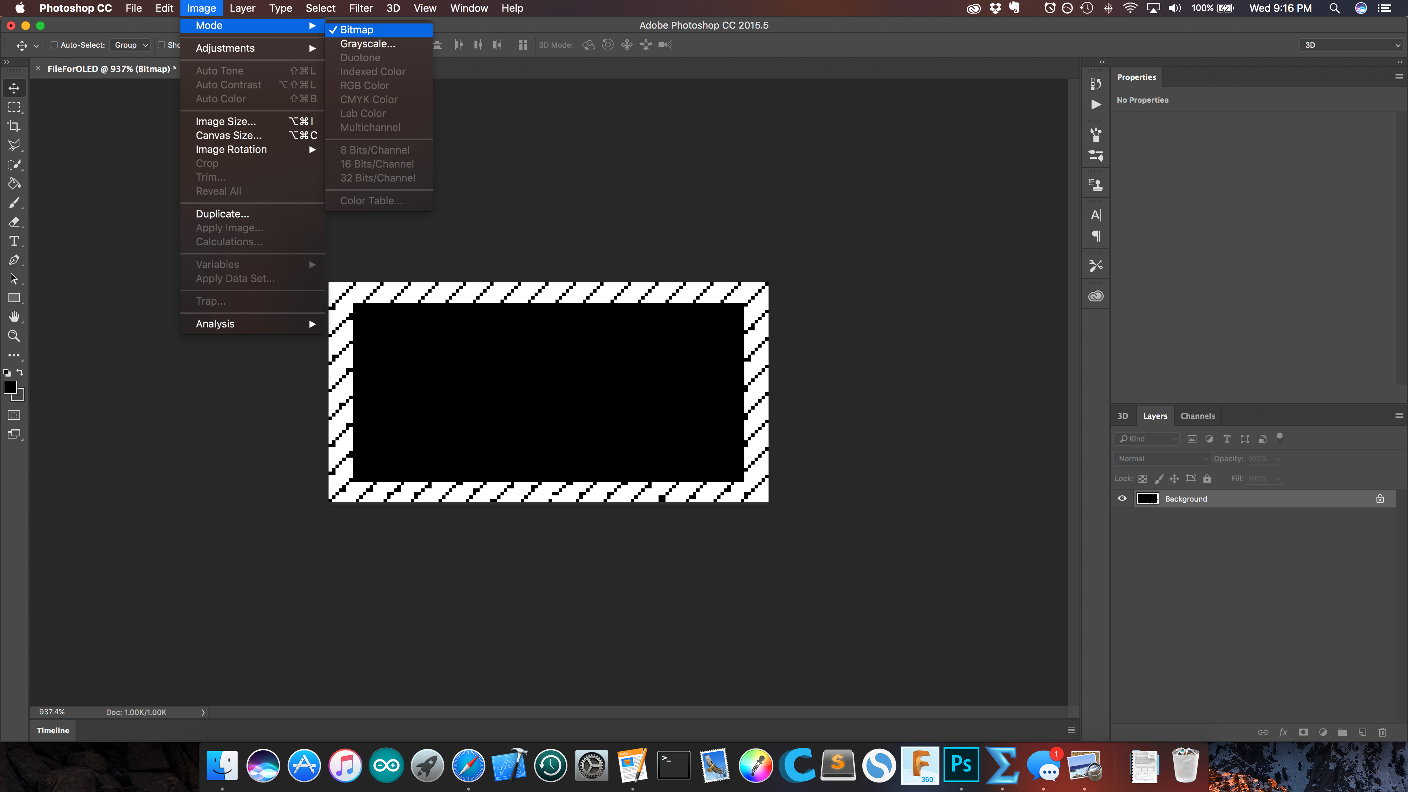Select the Crop tool
The width and height of the screenshot is (1408, 792).
(x=14, y=126)
